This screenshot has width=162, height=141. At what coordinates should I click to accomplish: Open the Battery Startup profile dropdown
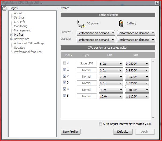pos(136,40)
